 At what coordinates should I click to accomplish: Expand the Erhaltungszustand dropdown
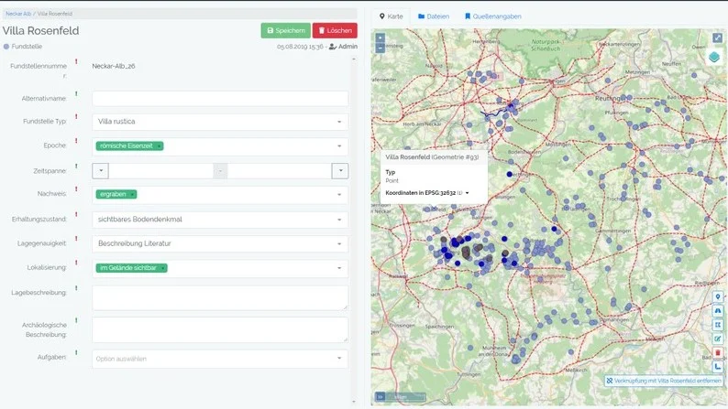point(339,220)
